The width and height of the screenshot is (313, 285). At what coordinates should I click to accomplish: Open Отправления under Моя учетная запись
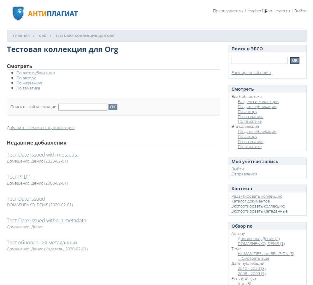point(244,174)
